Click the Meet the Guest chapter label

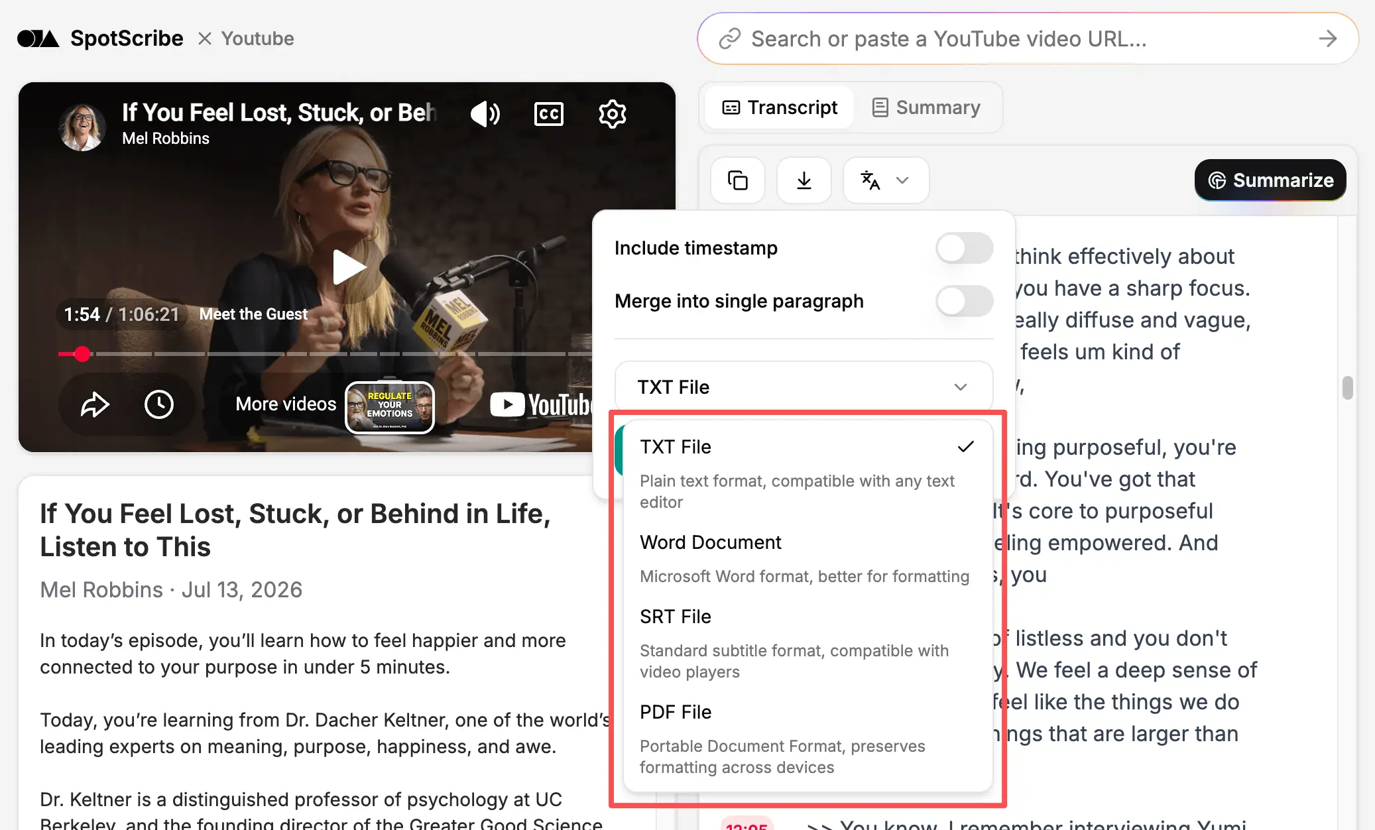coord(253,314)
